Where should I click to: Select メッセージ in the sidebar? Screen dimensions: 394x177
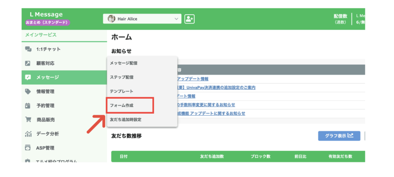[x=64, y=78]
